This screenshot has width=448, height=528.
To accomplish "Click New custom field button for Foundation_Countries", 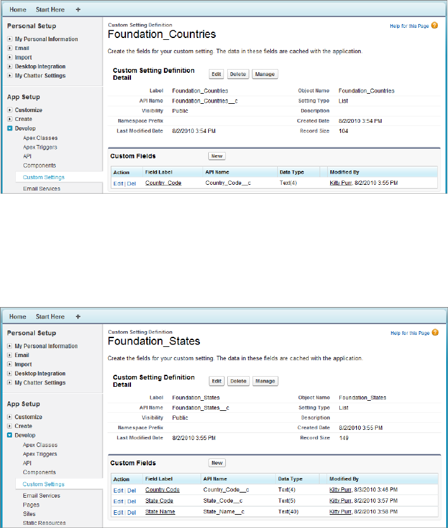I will (x=217, y=156).
